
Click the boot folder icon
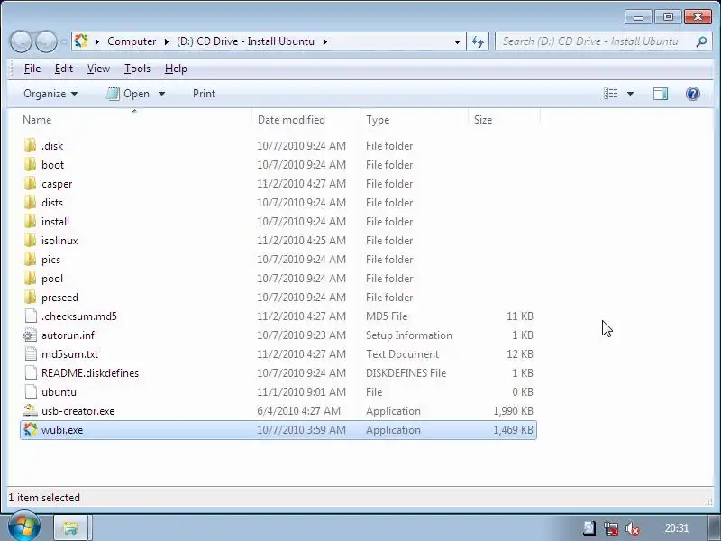tap(30, 165)
